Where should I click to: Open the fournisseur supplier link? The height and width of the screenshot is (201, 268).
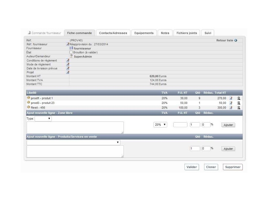[82, 48]
